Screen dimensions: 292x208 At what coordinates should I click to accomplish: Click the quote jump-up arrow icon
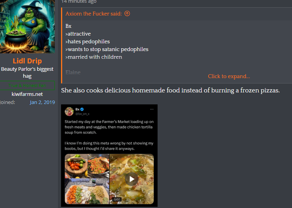127,14
